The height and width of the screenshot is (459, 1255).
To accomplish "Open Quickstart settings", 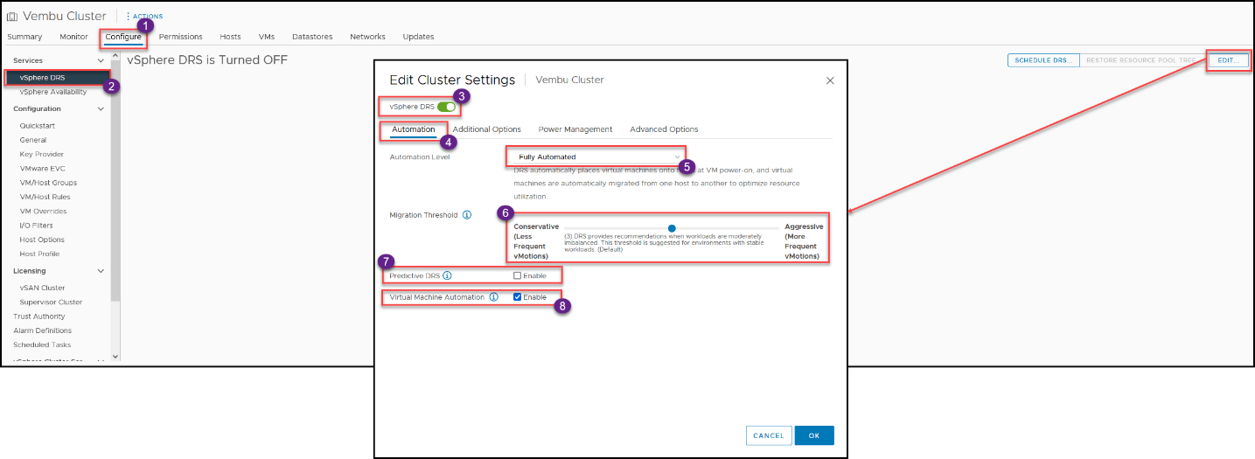I will pos(37,126).
